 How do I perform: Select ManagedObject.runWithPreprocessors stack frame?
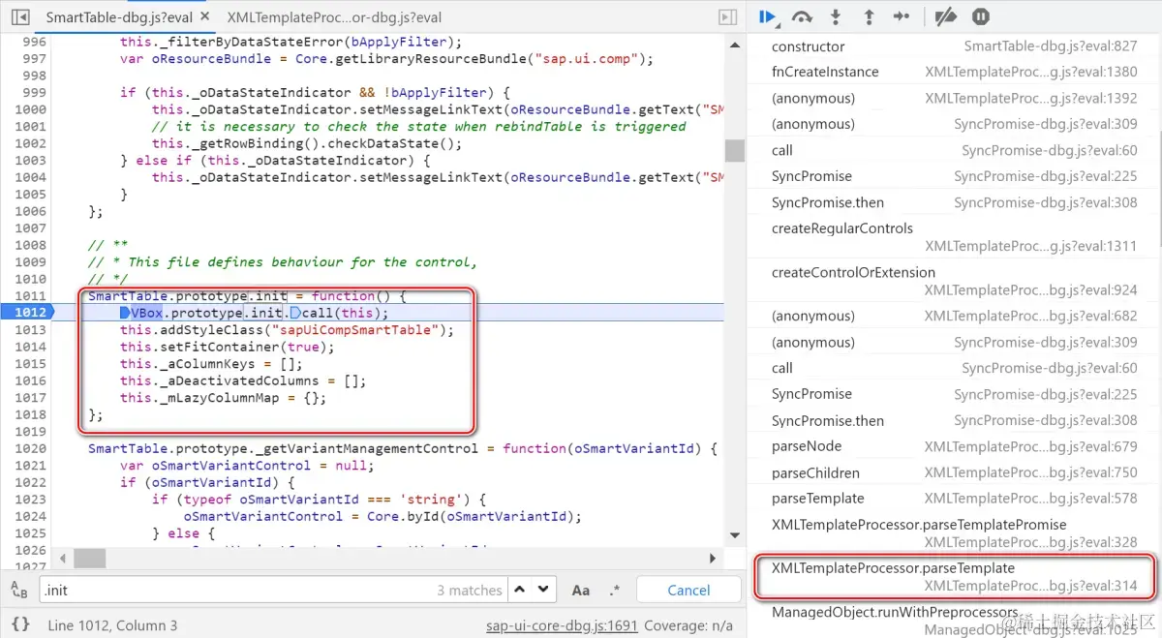[x=954, y=621]
